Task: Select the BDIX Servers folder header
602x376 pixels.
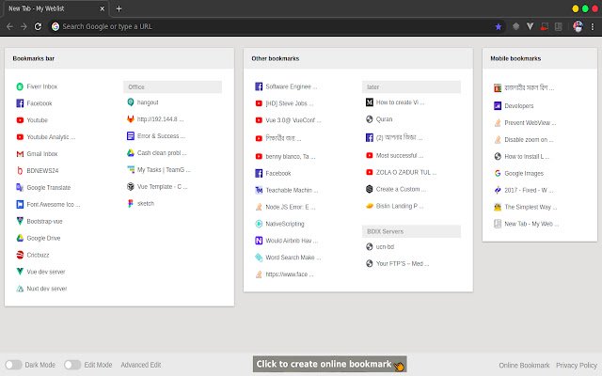Action: [x=411, y=231]
